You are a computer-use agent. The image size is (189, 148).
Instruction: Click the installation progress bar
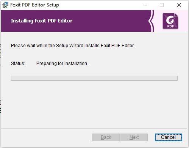(x=94, y=78)
